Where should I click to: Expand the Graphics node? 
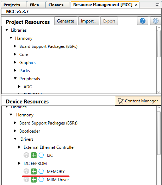pos(15,62)
